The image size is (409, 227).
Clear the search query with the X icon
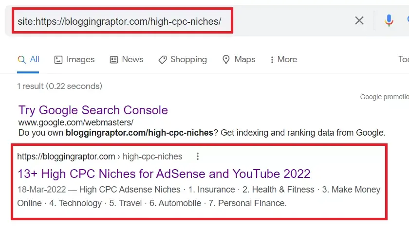pyautogui.click(x=359, y=20)
